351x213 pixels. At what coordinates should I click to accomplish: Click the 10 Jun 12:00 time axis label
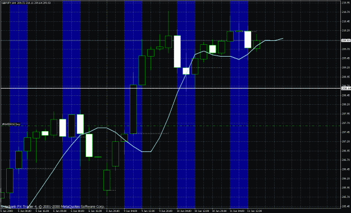tap(202, 211)
